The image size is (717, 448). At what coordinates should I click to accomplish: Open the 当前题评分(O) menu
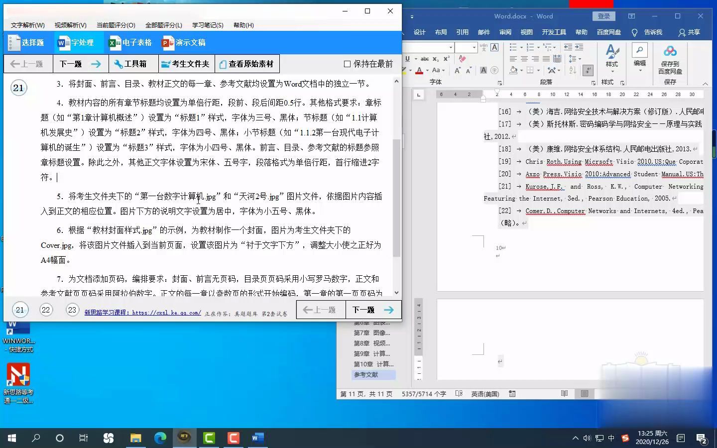coord(116,25)
